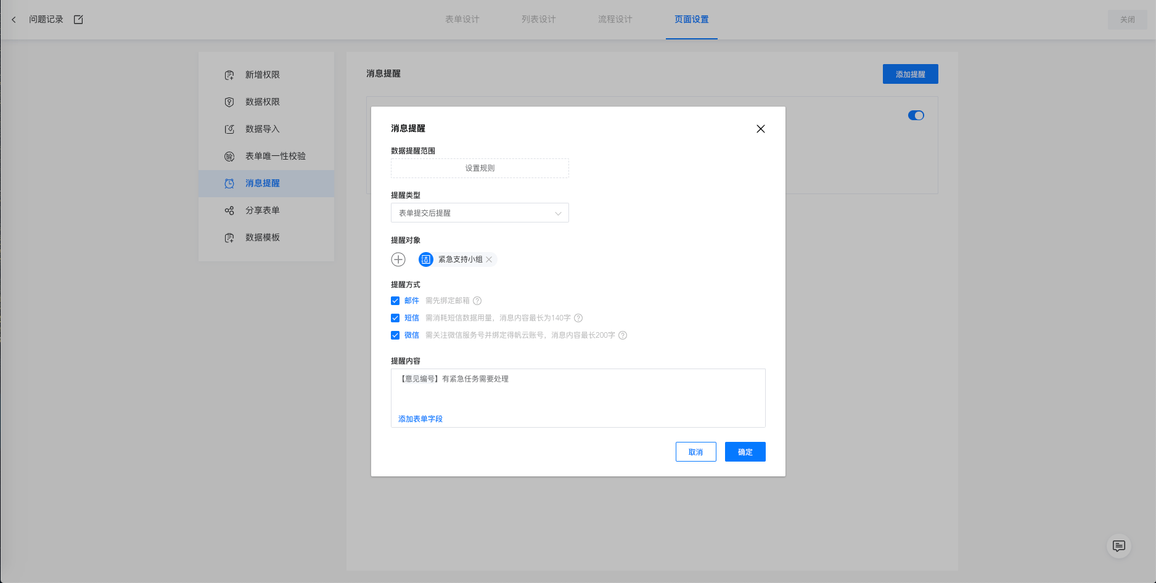Click the 问题记录 title text
1156x583 pixels.
[46, 20]
